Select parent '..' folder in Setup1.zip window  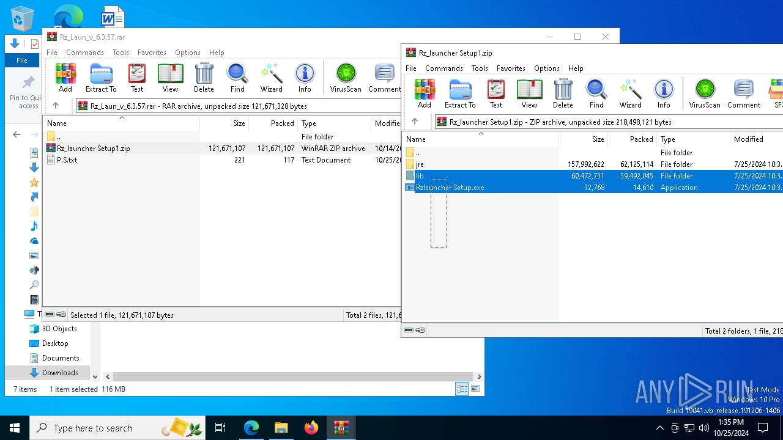pos(593,152)
